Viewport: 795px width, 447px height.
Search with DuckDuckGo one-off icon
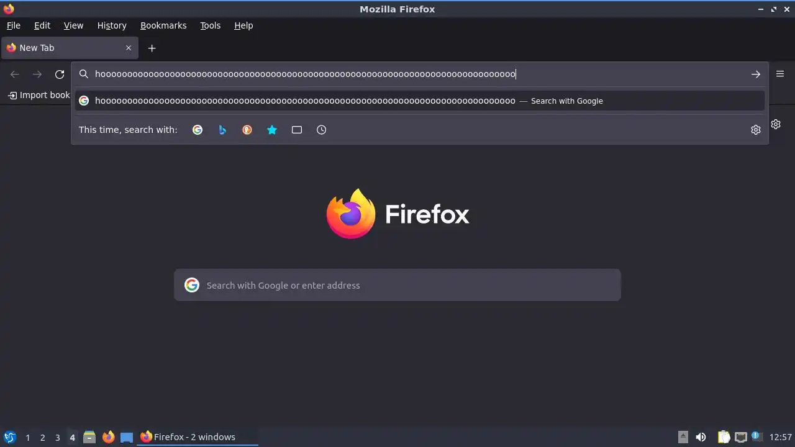tap(247, 130)
